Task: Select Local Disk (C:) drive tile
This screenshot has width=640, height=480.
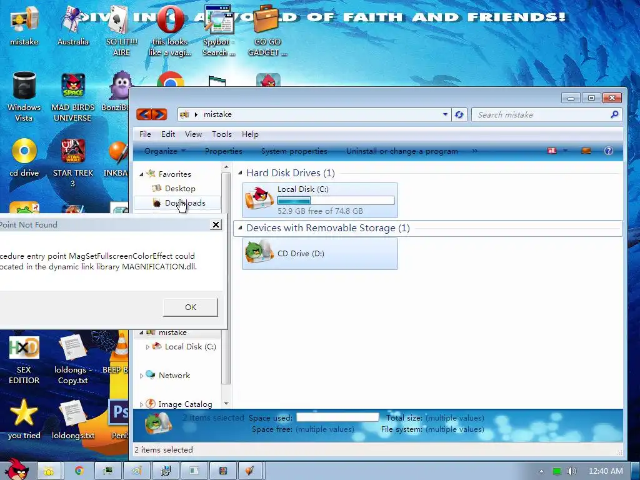Action: pos(320,200)
